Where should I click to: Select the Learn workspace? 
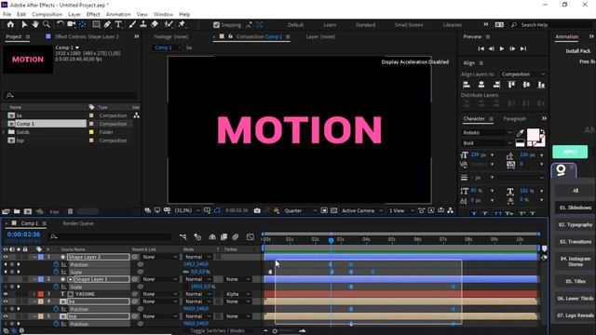(x=330, y=25)
